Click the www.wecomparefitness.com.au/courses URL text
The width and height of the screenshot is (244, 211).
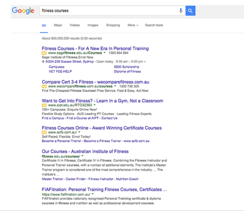pos(80,86)
